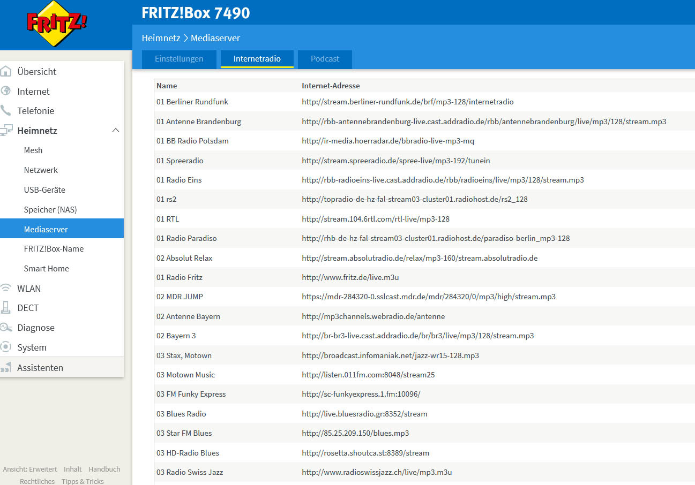Click the Heimnetz computer network icon

pyautogui.click(x=6, y=131)
